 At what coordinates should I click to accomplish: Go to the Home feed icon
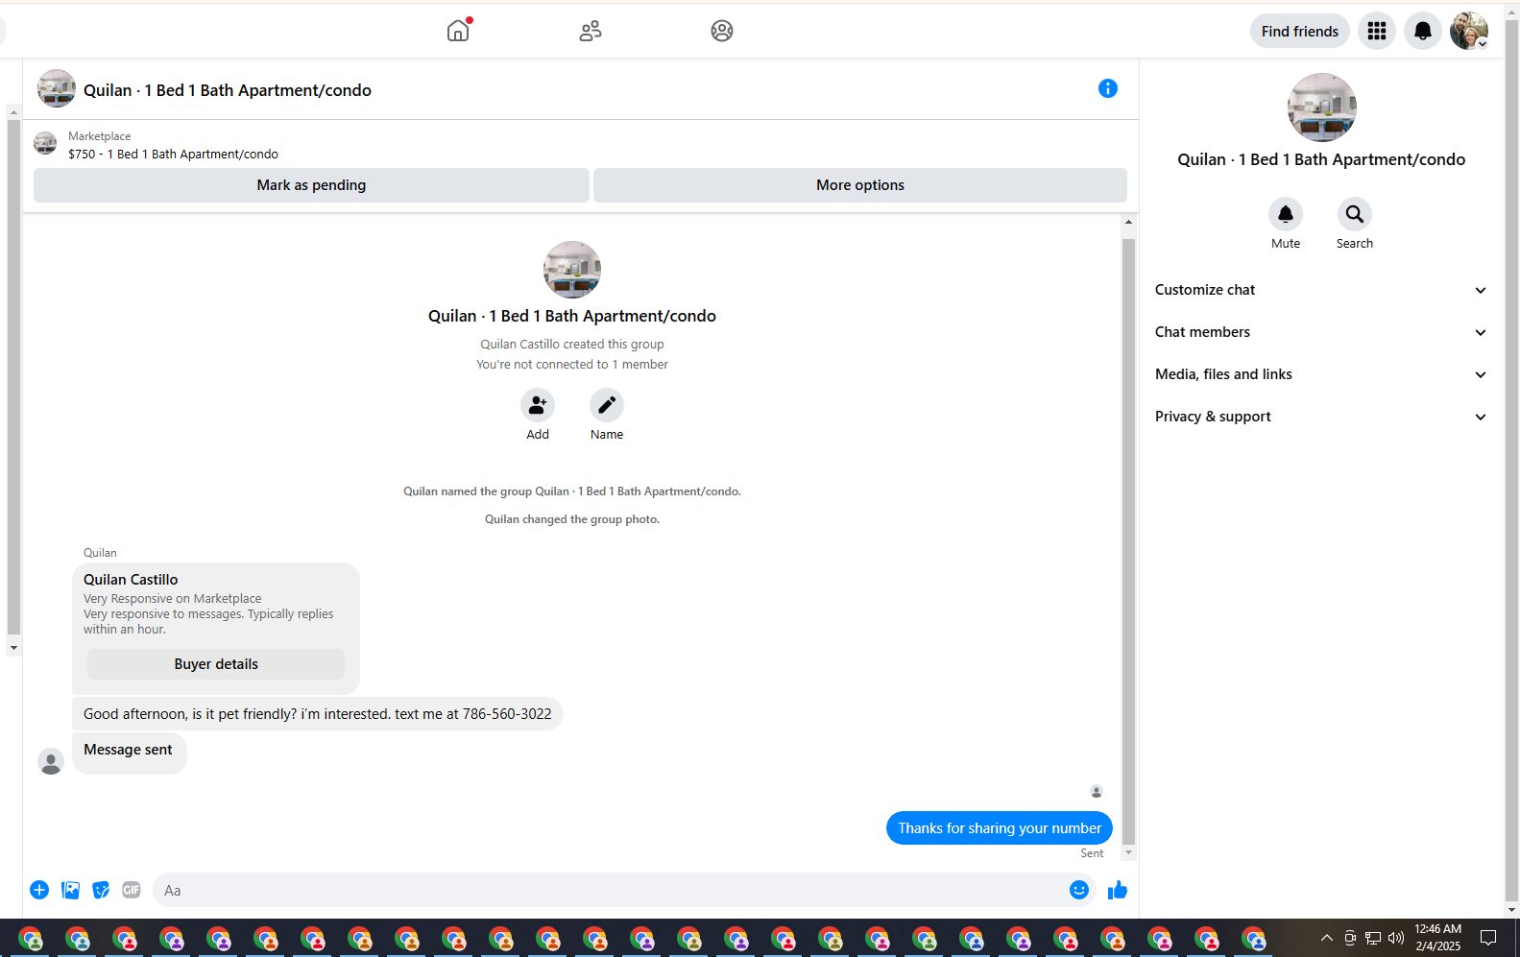point(458,31)
